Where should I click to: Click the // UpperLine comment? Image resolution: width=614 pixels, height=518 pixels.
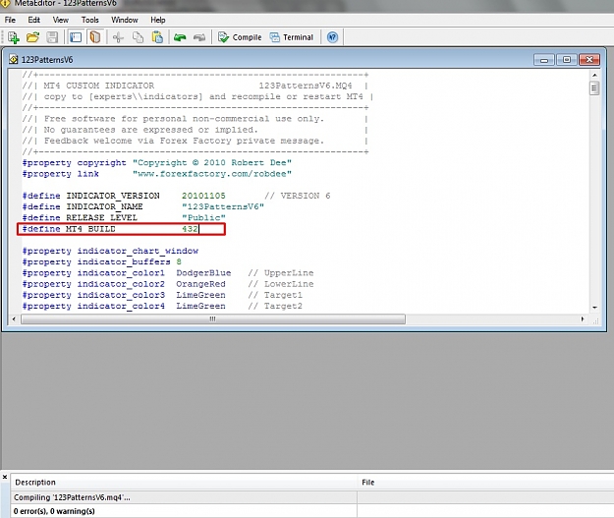(281, 272)
